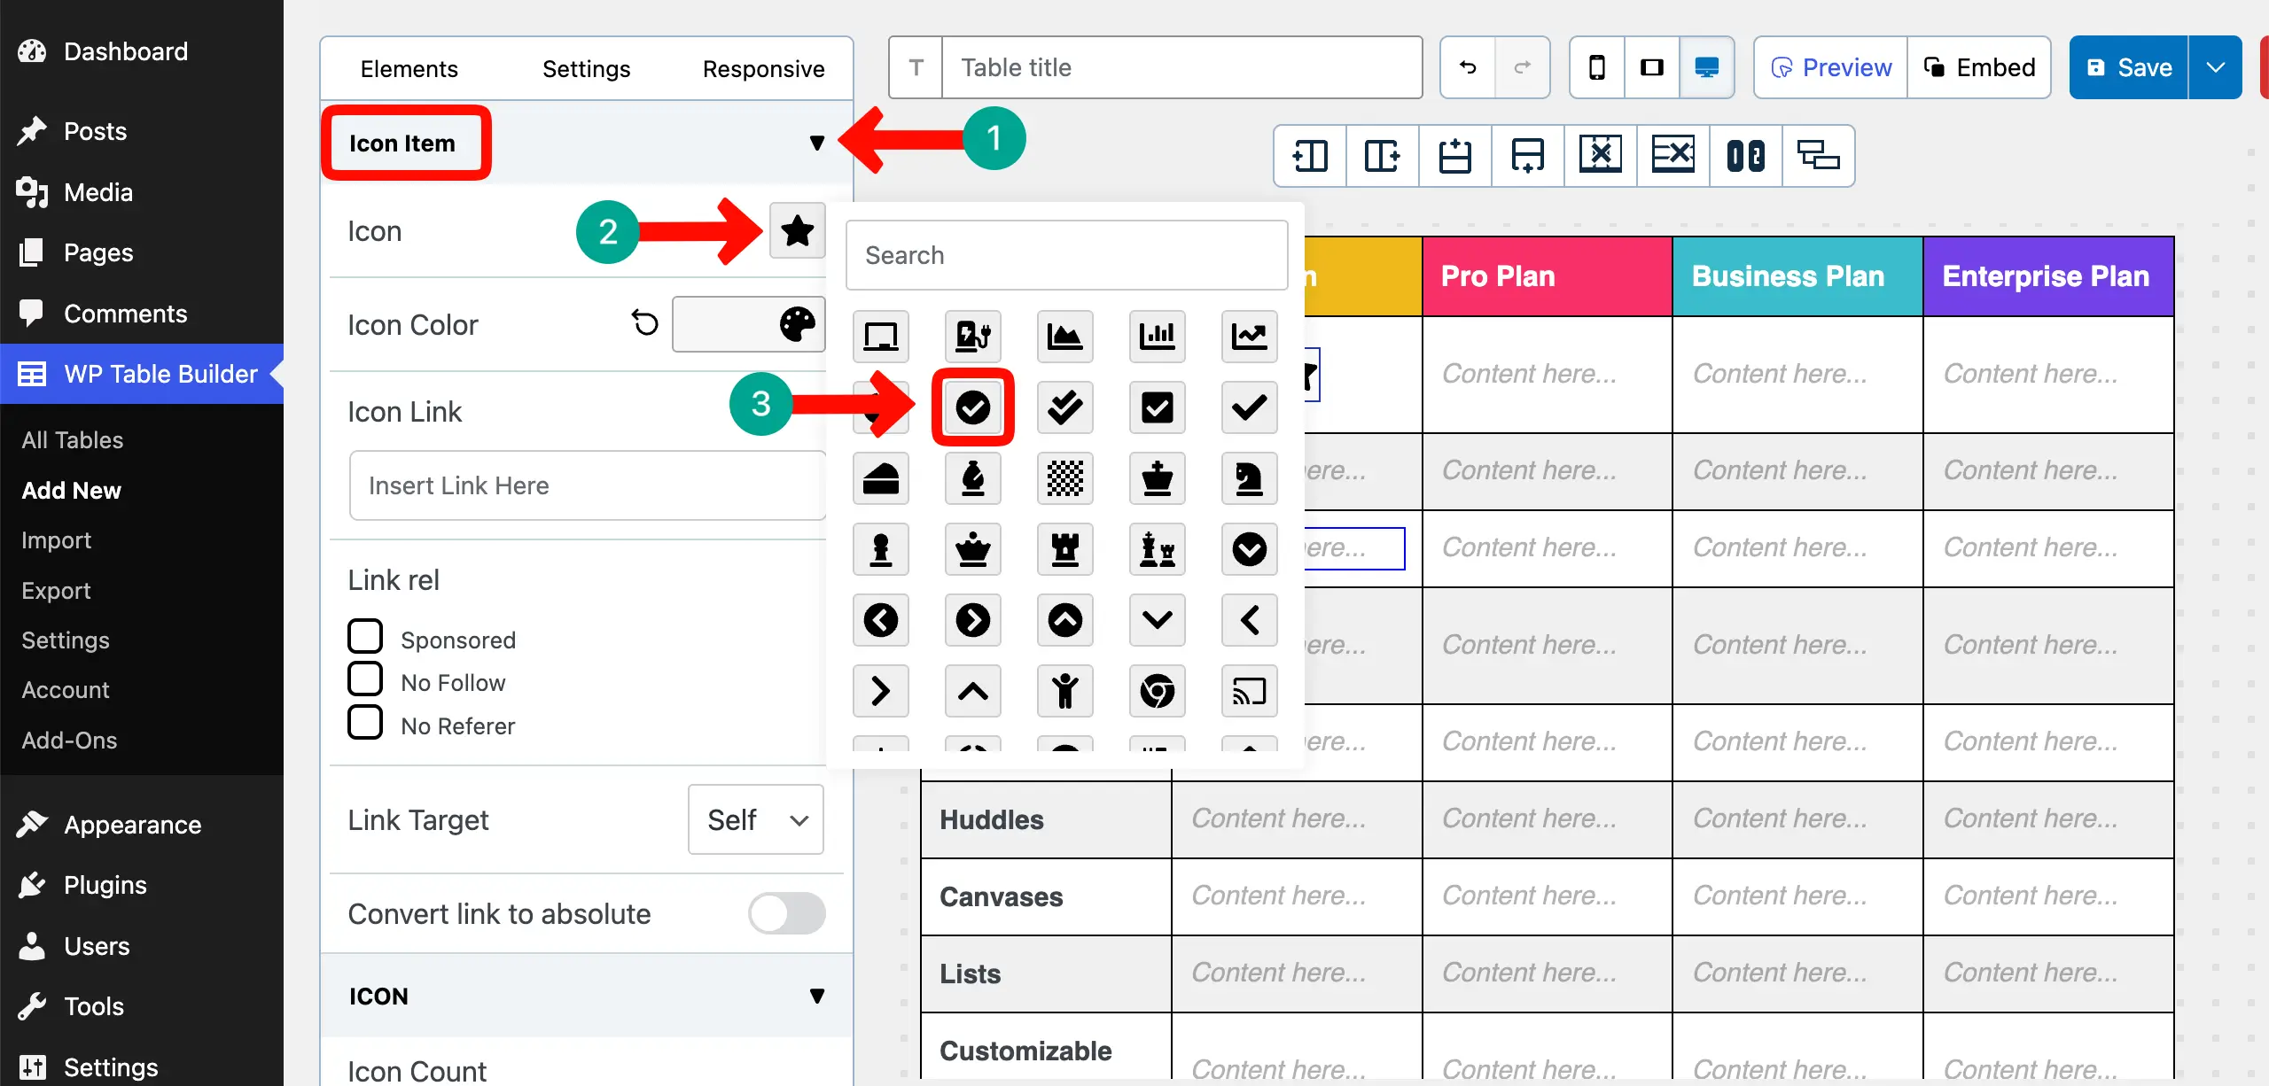The width and height of the screenshot is (2269, 1086).
Task: Switch to the Settings tab
Action: coord(586,69)
